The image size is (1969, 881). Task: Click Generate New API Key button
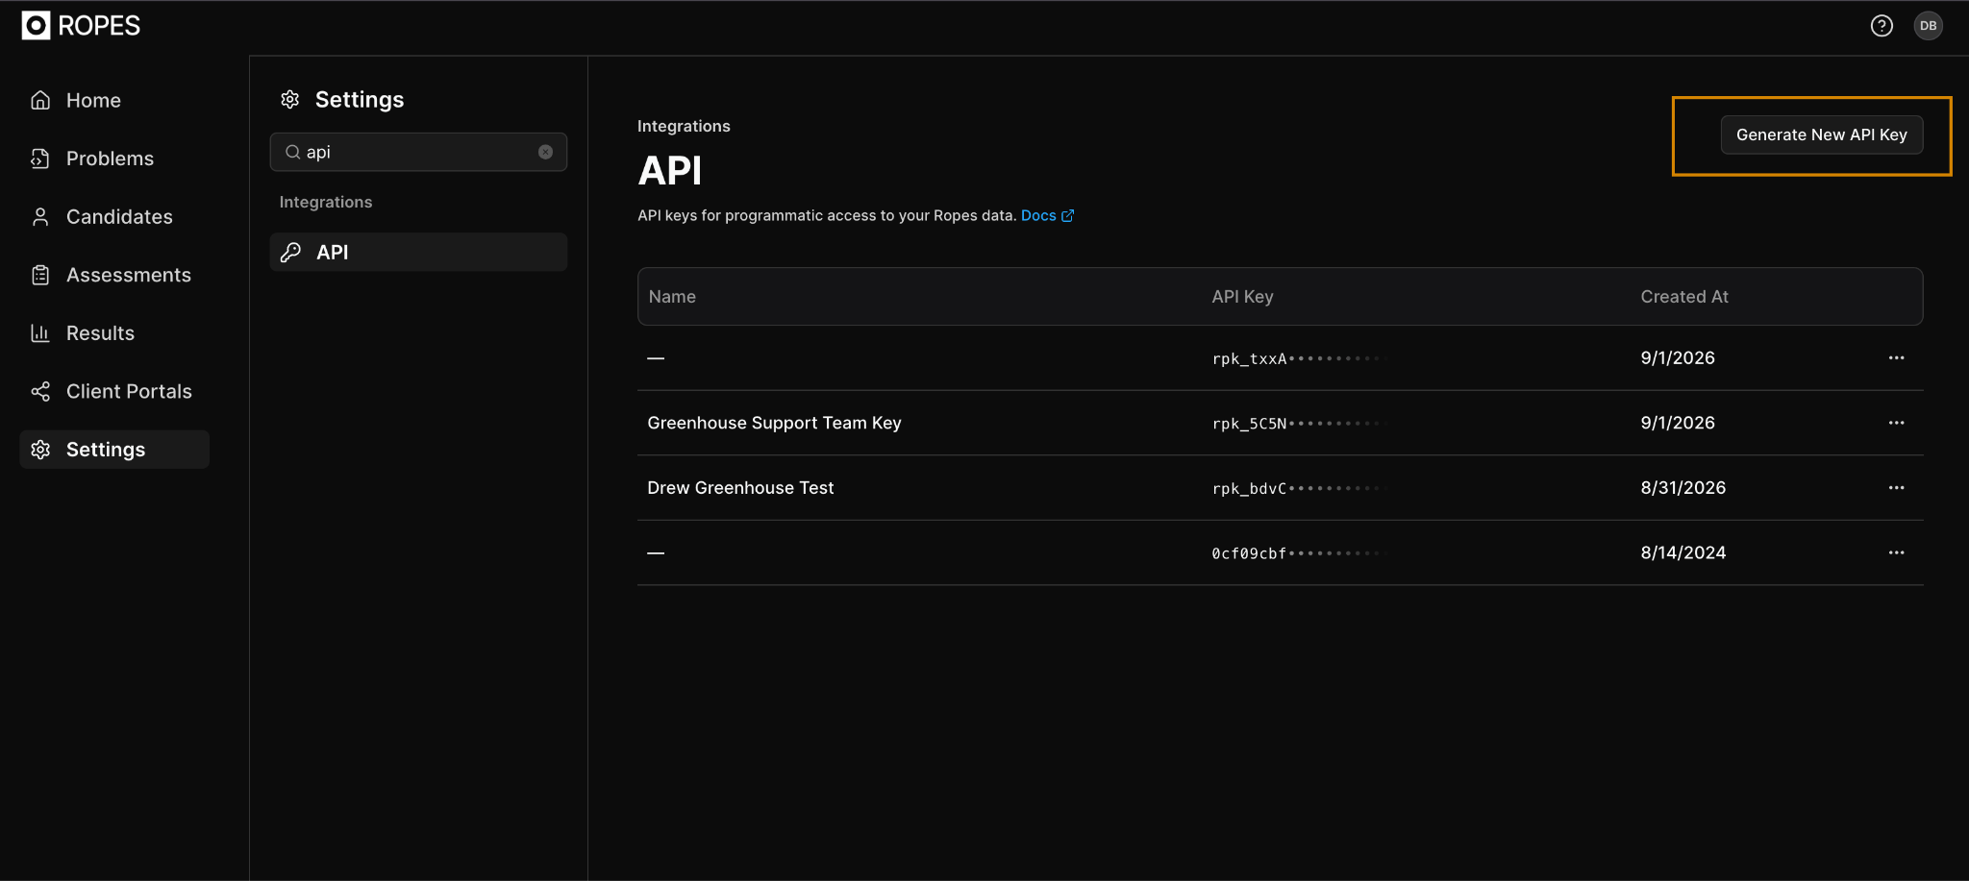(1821, 135)
